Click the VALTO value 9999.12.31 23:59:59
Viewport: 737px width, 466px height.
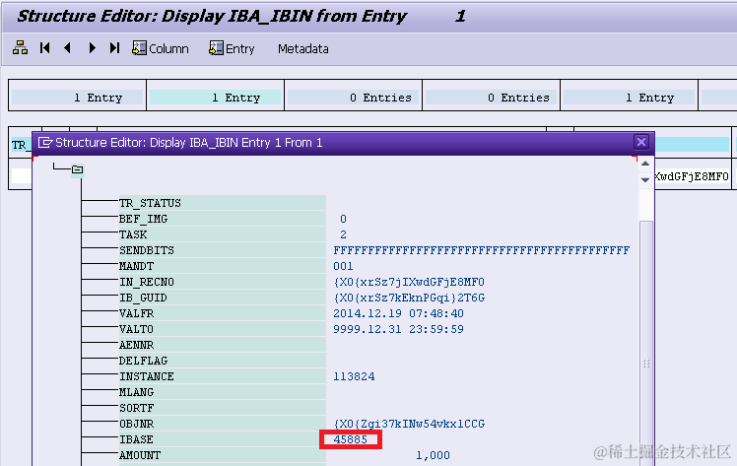[x=399, y=329]
